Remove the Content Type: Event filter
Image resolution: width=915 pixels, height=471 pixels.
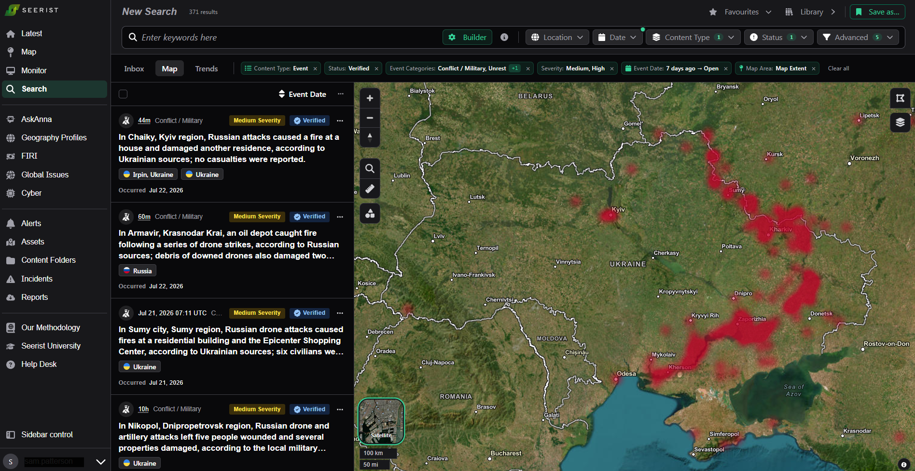316,68
